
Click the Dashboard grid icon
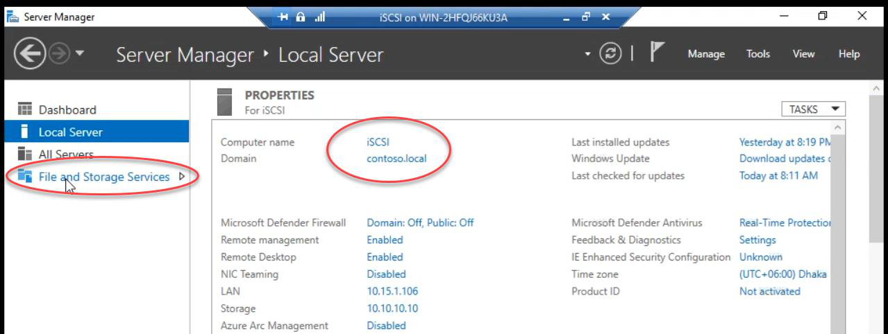pos(25,109)
